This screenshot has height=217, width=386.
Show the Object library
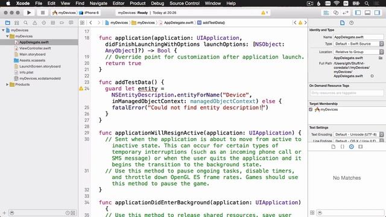coord(351,146)
